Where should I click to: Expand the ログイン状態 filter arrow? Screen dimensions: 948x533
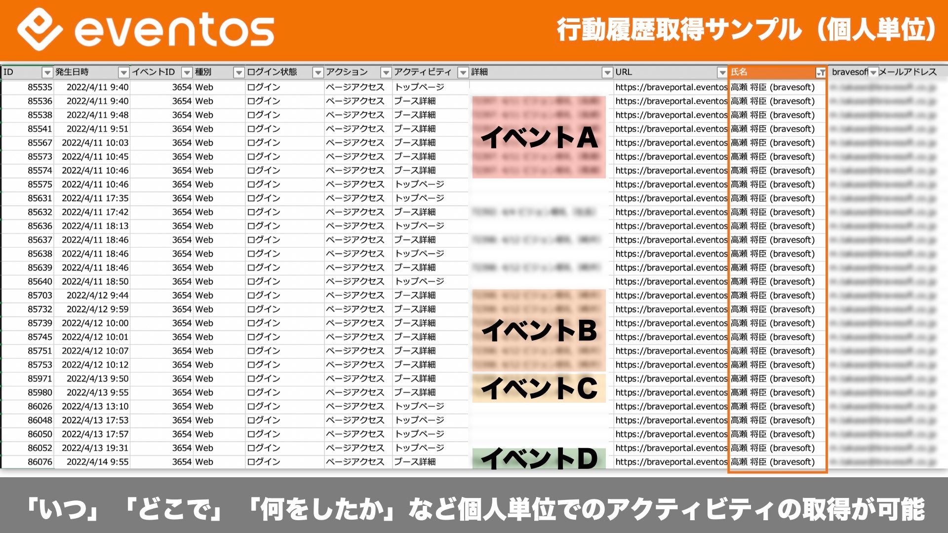coord(317,73)
